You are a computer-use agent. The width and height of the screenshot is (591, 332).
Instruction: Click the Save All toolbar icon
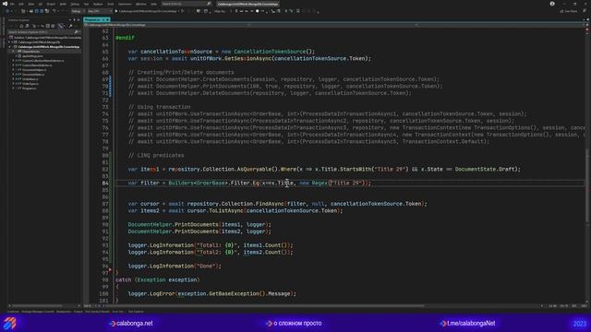[x=42, y=11]
